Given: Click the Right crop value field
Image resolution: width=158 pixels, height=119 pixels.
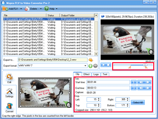Looking at the screenshot, I should point(121,99).
